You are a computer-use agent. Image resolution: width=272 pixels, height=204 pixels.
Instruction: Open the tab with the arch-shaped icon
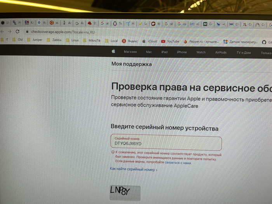[260, 25]
